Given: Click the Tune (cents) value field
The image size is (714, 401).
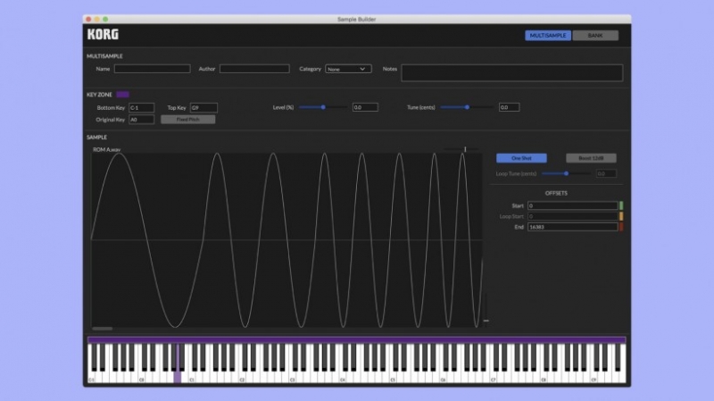Looking at the screenshot, I should (509, 107).
